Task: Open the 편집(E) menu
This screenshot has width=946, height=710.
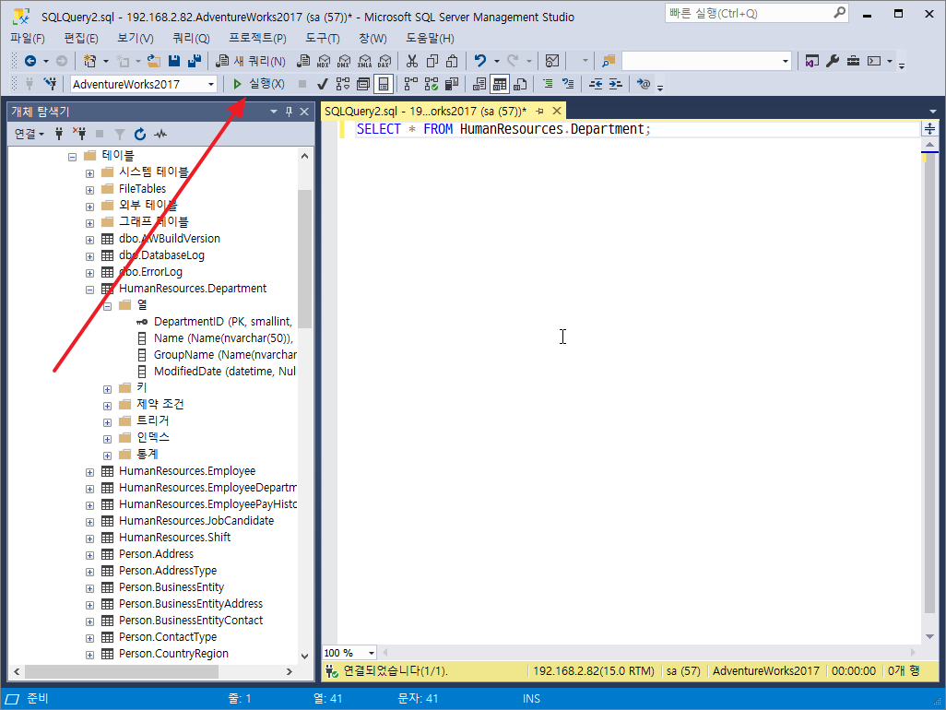Action: (x=81, y=39)
